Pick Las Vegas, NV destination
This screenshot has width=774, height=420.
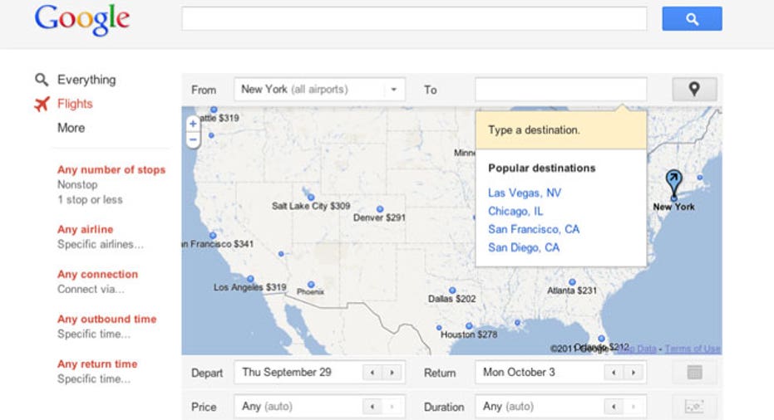(x=525, y=193)
